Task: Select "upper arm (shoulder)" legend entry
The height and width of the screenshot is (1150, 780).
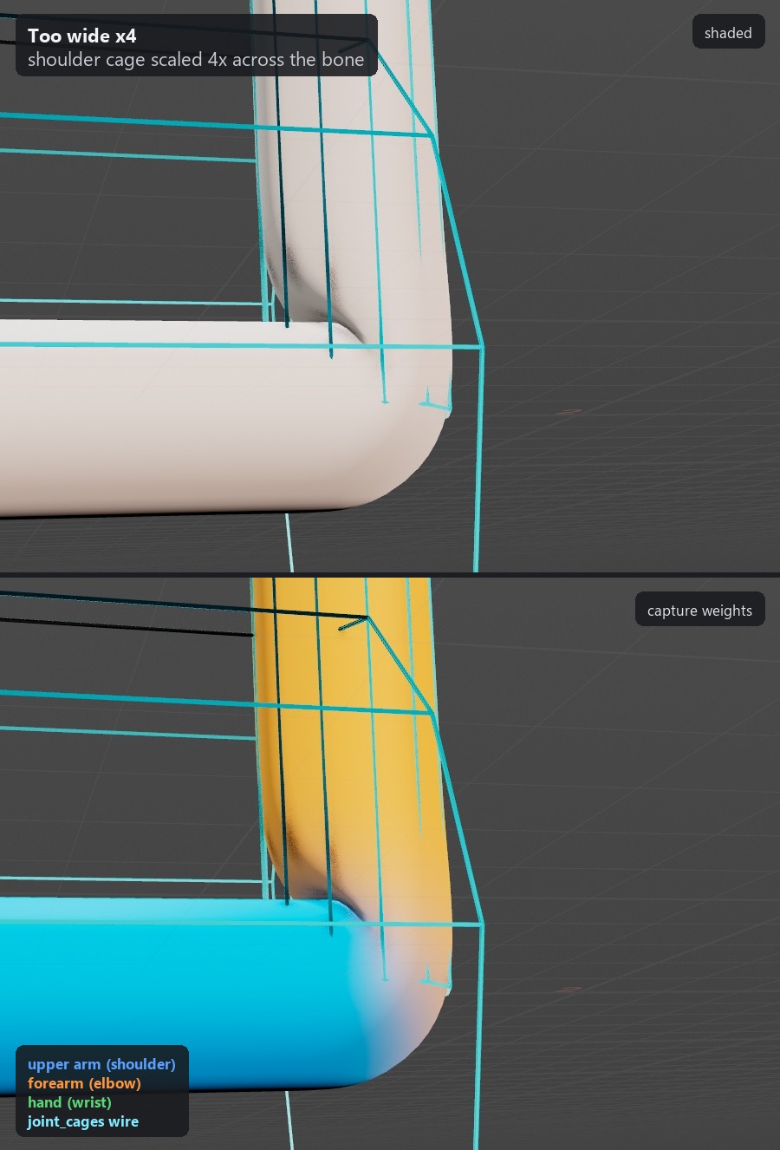Action: [x=101, y=1064]
